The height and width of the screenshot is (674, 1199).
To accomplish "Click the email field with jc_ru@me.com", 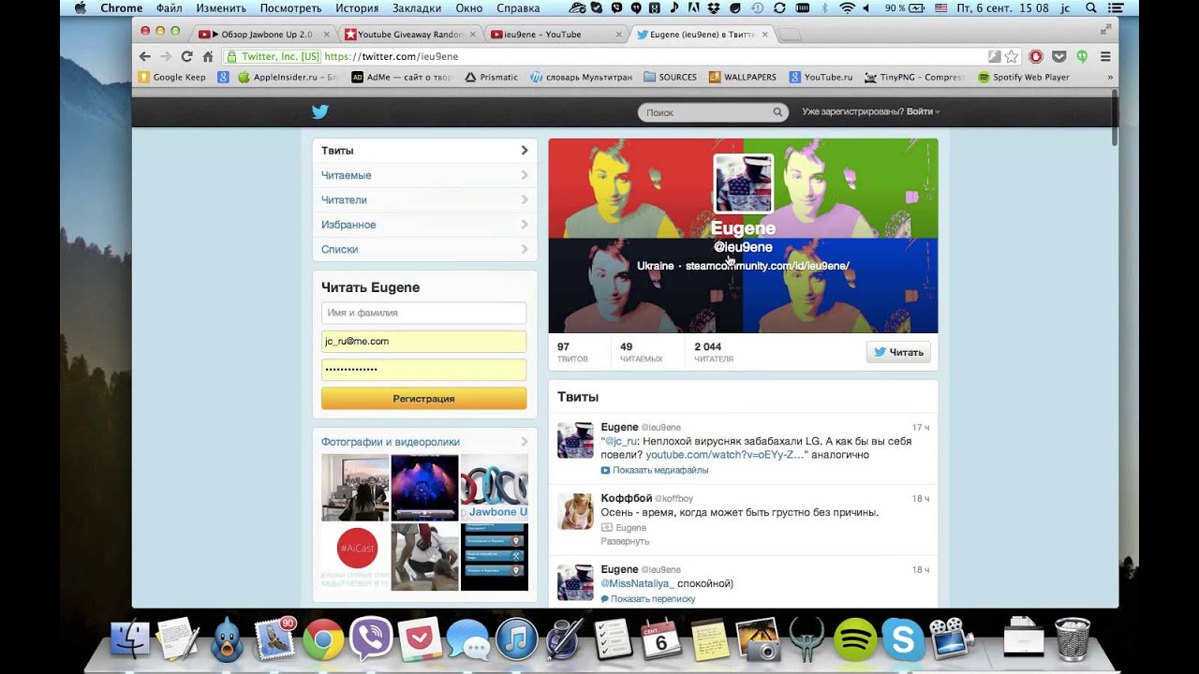I will 423,342.
